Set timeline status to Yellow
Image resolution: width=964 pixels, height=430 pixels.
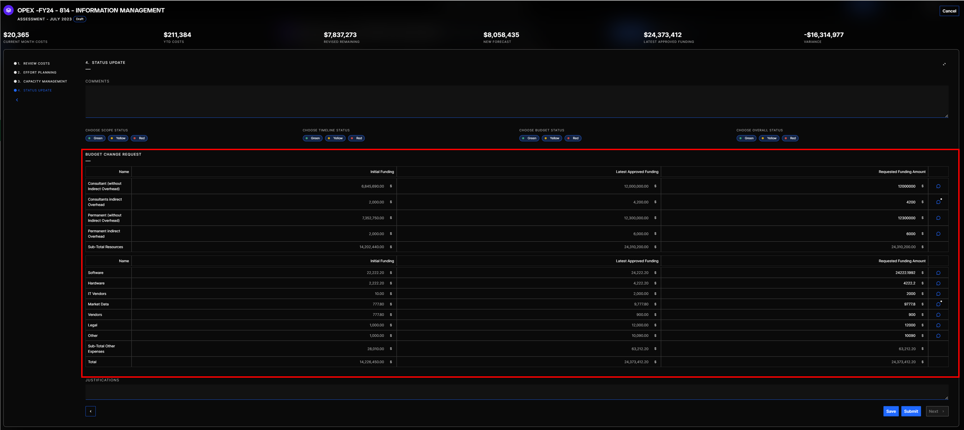pyautogui.click(x=335, y=138)
